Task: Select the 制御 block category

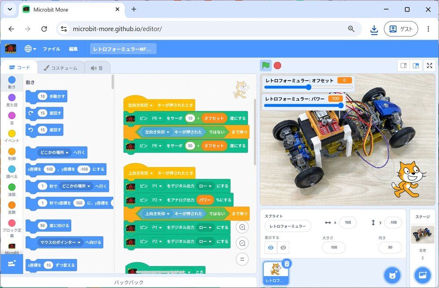Action: coord(12,154)
